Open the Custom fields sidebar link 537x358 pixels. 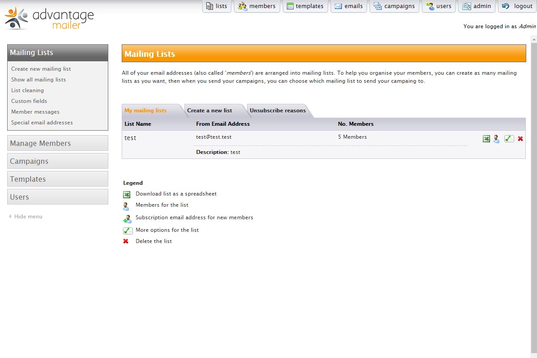tap(29, 101)
